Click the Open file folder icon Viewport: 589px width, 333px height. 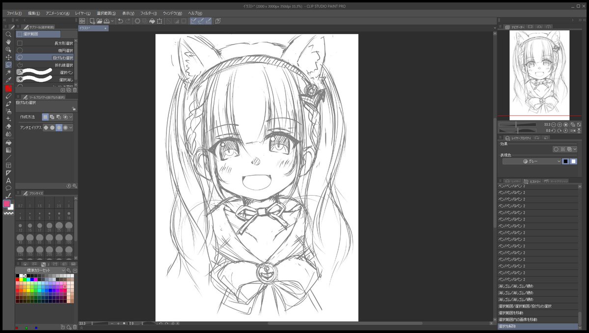(99, 21)
